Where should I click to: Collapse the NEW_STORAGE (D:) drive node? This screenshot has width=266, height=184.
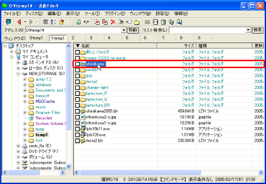pyautogui.click(x=18, y=74)
